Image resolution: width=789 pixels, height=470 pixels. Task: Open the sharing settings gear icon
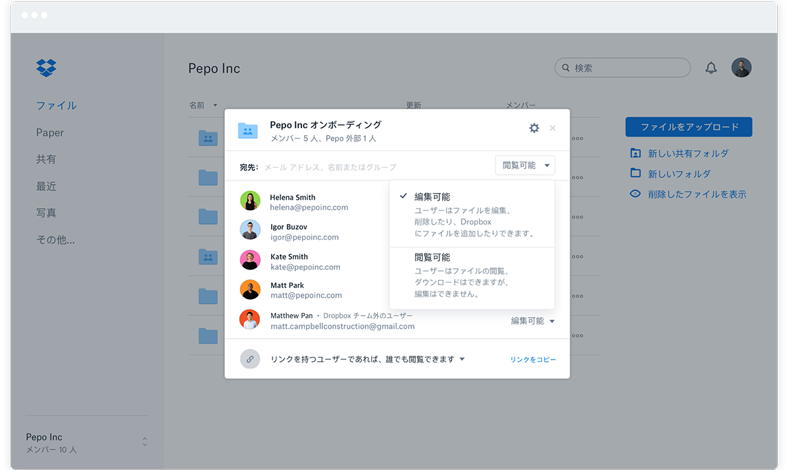point(534,127)
